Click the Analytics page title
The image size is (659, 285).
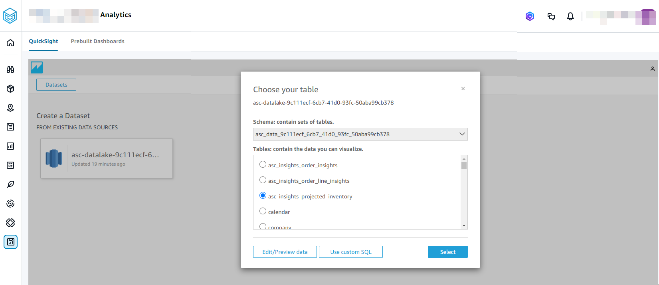[x=116, y=15]
